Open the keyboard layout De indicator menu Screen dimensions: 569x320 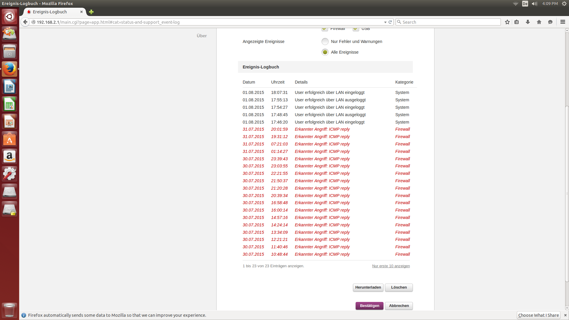pyautogui.click(x=525, y=4)
